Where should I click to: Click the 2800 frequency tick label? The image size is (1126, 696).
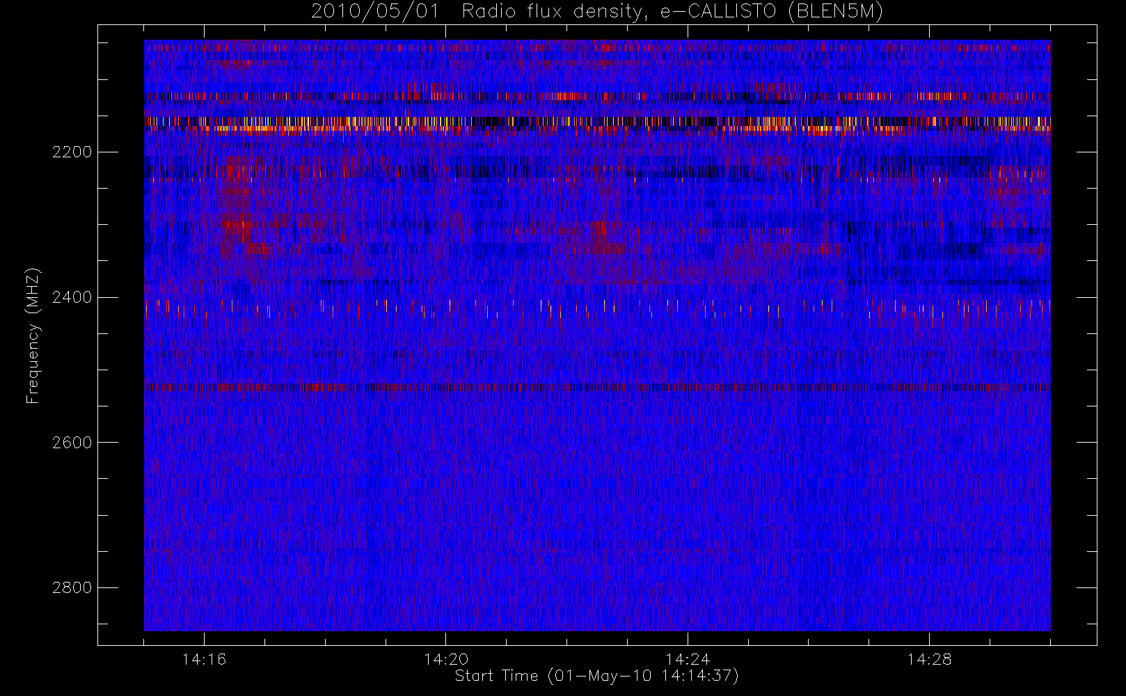(x=72, y=587)
